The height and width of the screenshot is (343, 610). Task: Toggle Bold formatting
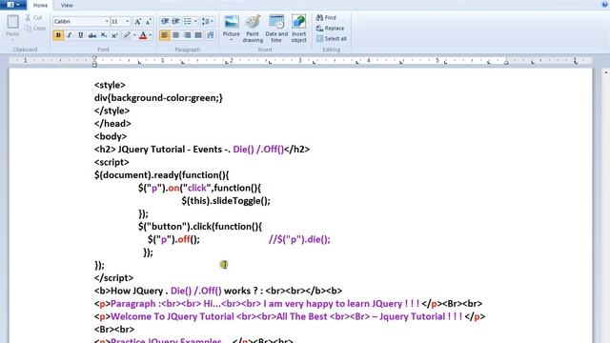(x=58, y=35)
